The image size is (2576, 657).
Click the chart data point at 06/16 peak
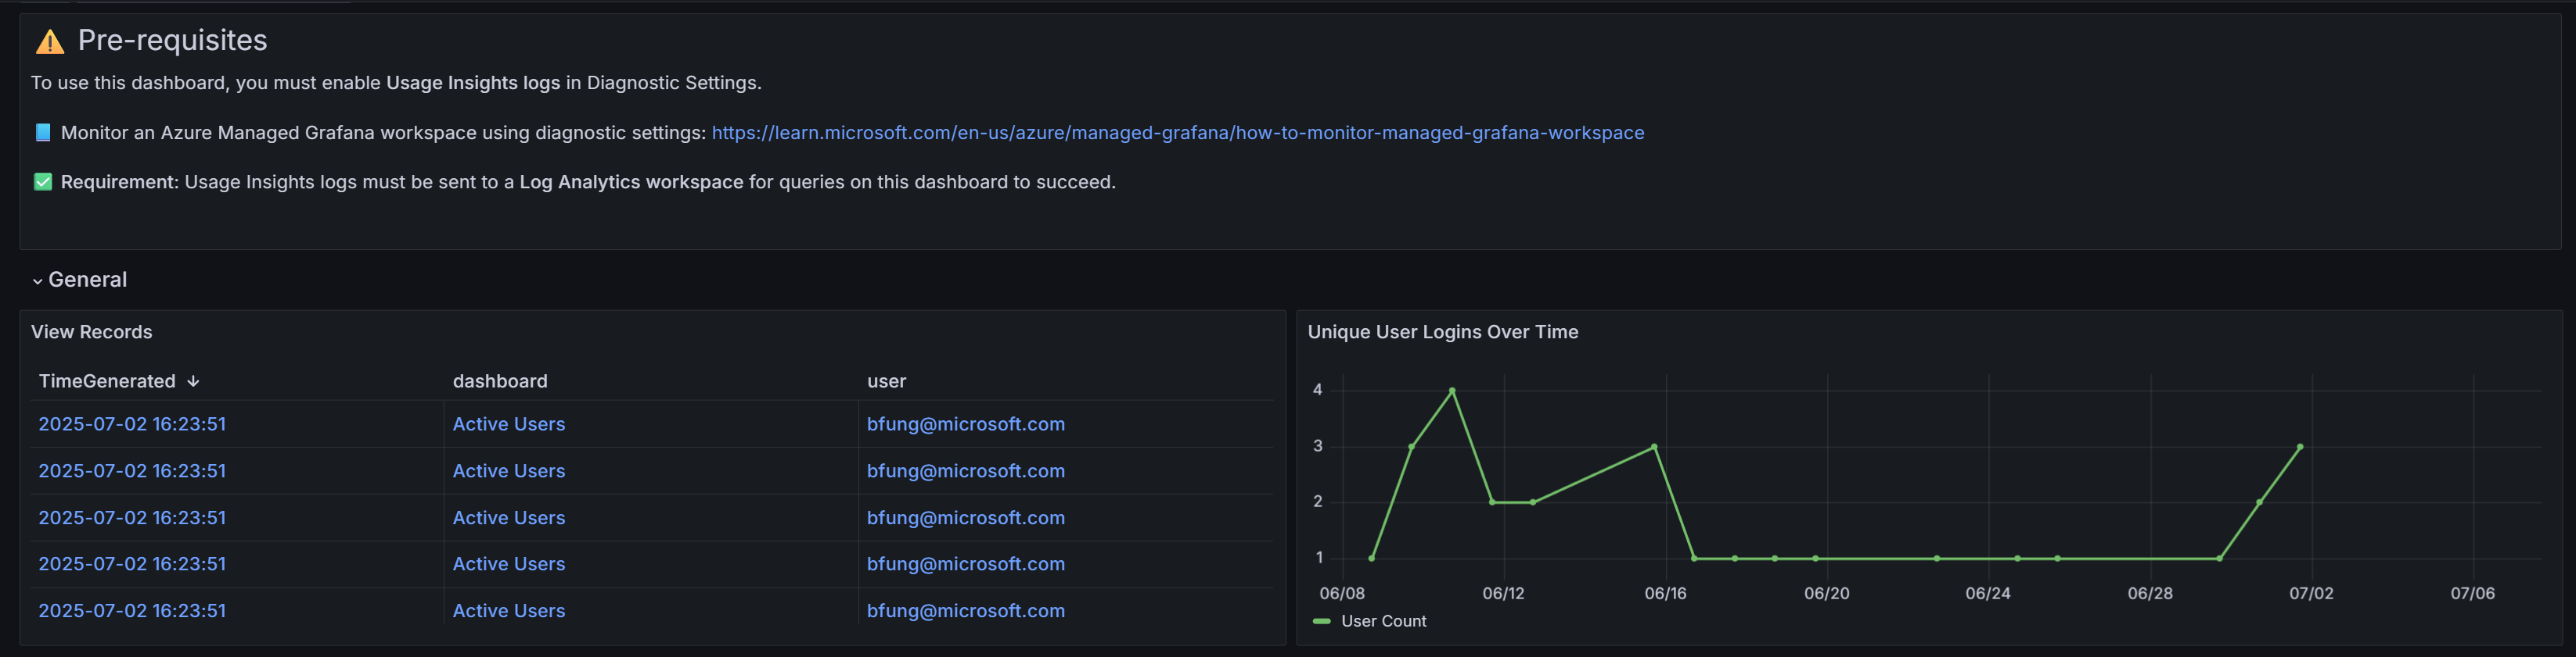click(1654, 448)
